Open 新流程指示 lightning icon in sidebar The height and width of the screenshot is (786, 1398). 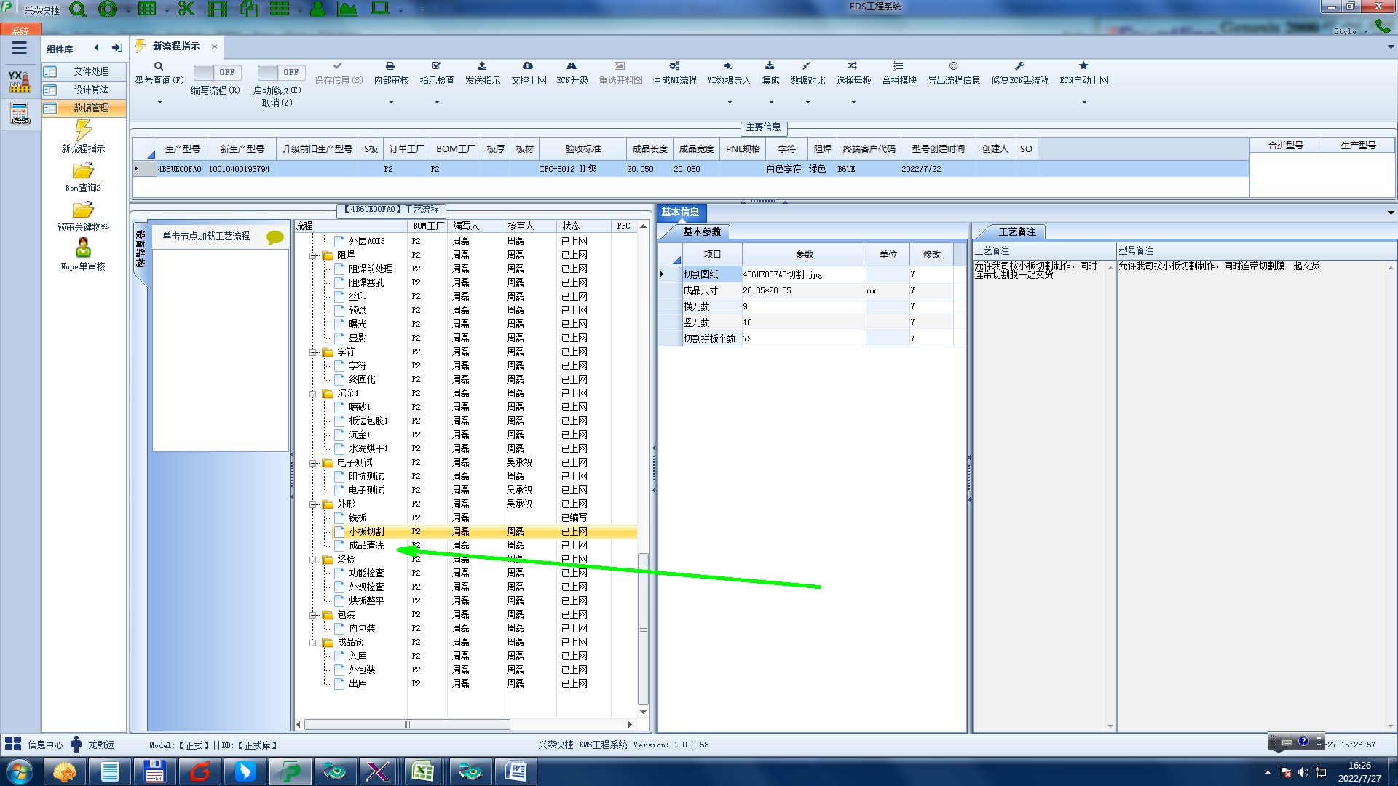coord(83,131)
